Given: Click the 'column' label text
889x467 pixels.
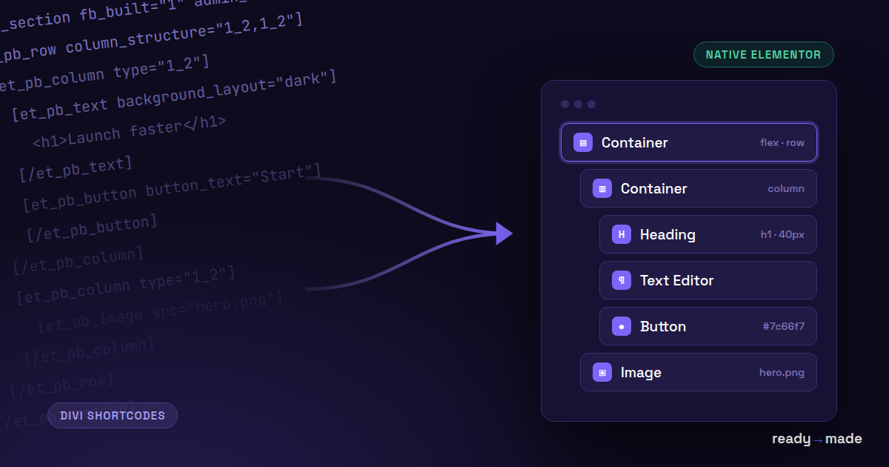Looking at the screenshot, I should click(x=786, y=188).
